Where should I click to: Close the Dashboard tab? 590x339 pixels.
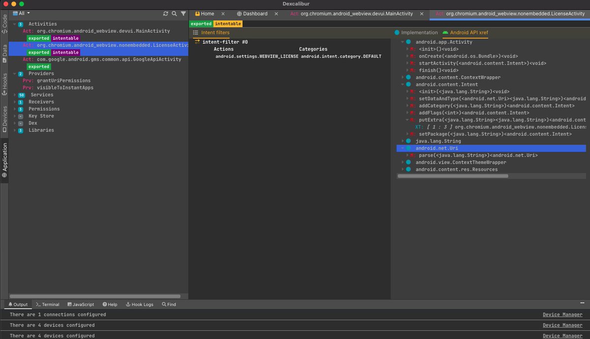[x=277, y=14]
